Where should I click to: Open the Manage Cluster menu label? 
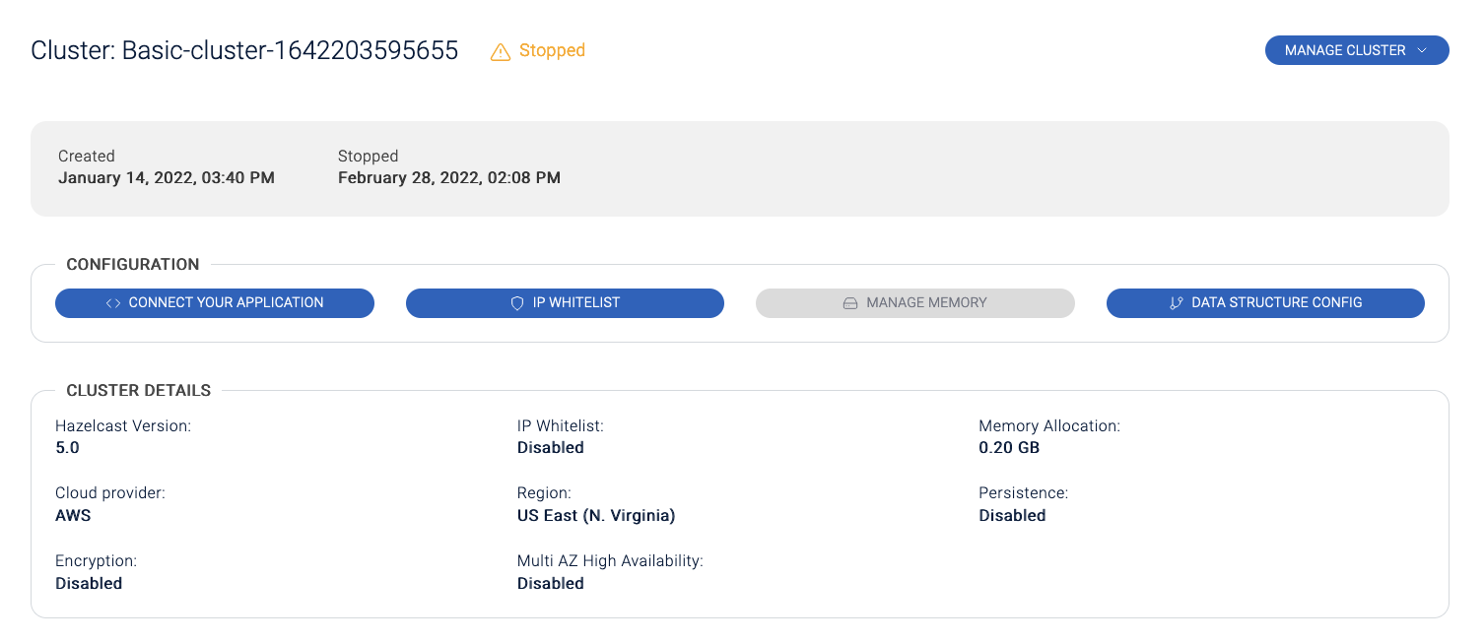(x=1345, y=50)
